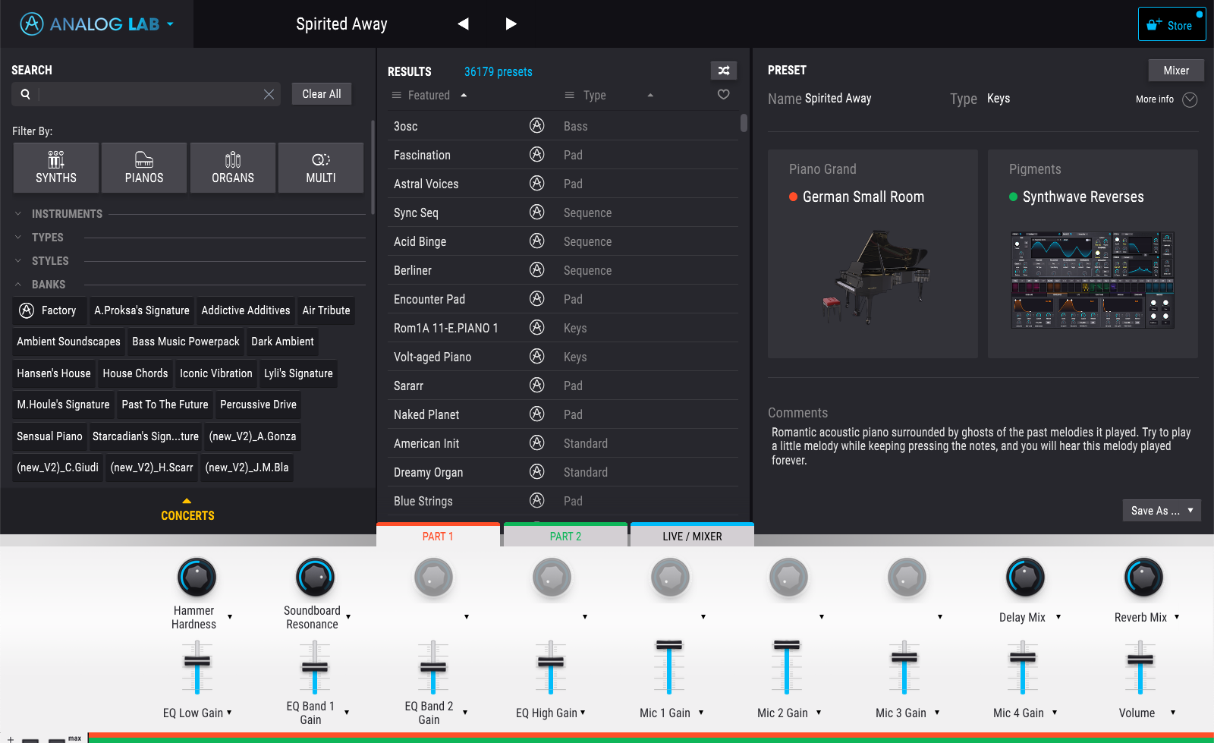
Task: Go to the previous preset arrow
Action: [x=463, y=24]
